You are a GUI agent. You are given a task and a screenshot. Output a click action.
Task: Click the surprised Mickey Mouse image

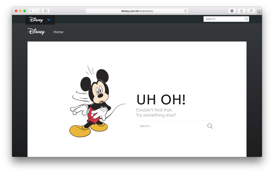[x=92, y=103]
